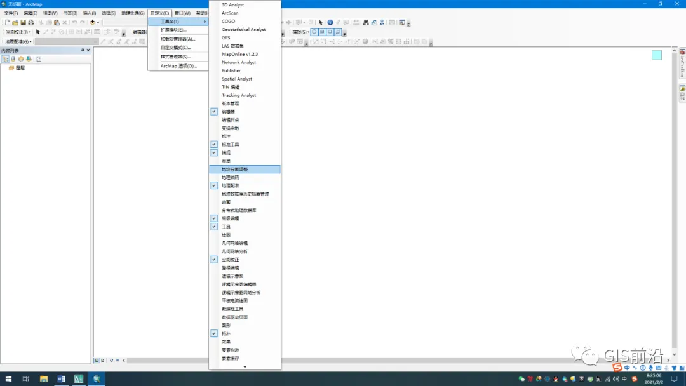
Task: Switch to List By Visibility view
Action: point(21,59)
